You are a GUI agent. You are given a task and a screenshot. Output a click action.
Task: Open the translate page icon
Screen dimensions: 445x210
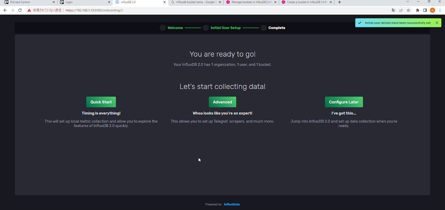[393, 10]
